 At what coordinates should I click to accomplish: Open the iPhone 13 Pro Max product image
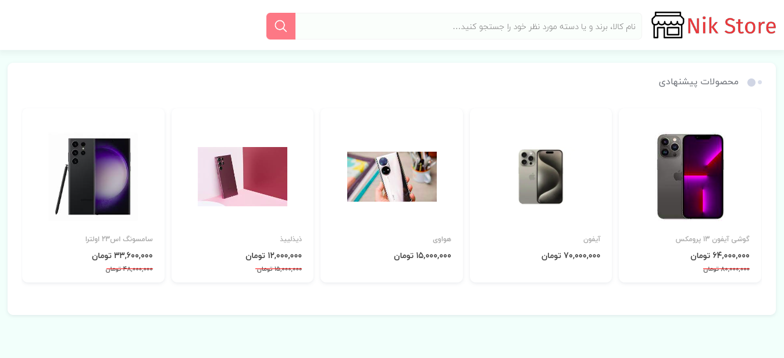[690, 177]
